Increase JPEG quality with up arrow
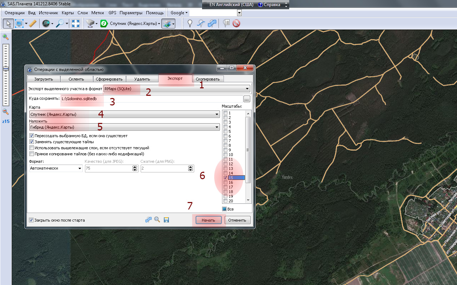 pos(135,167)
